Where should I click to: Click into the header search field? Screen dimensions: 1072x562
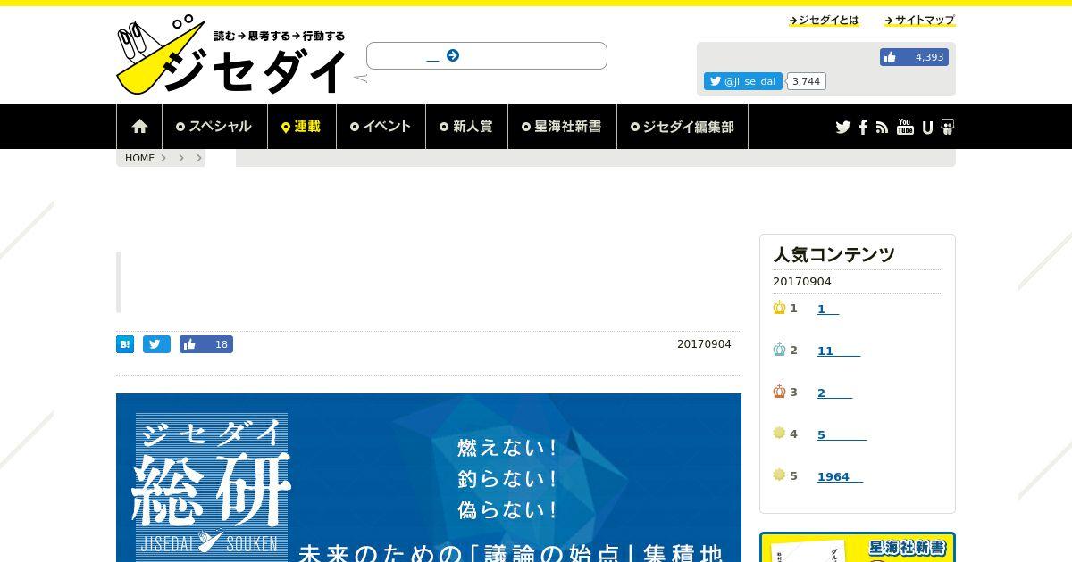(487, 55)
